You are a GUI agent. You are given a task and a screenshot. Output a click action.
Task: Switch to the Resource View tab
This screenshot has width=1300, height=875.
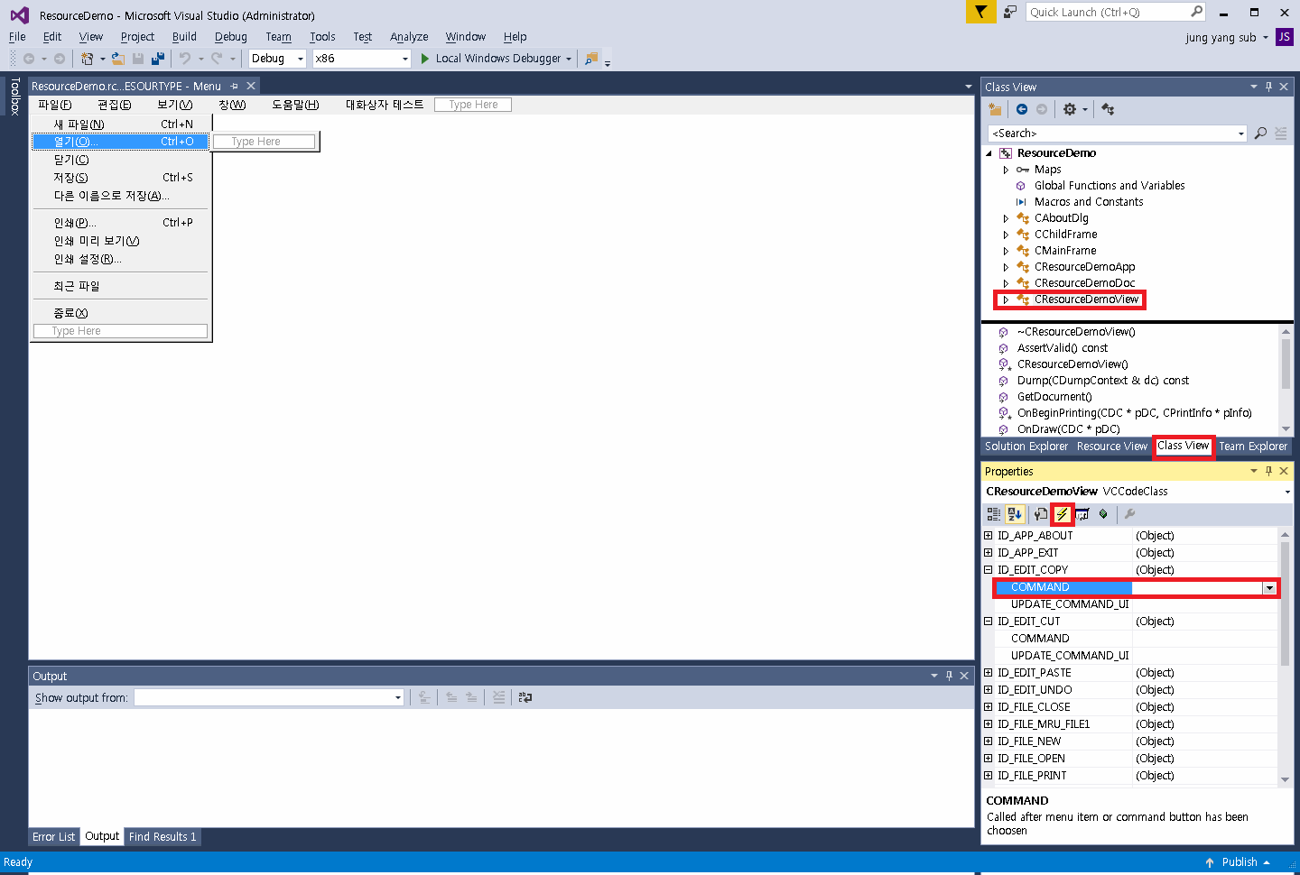coord(1112,447)
